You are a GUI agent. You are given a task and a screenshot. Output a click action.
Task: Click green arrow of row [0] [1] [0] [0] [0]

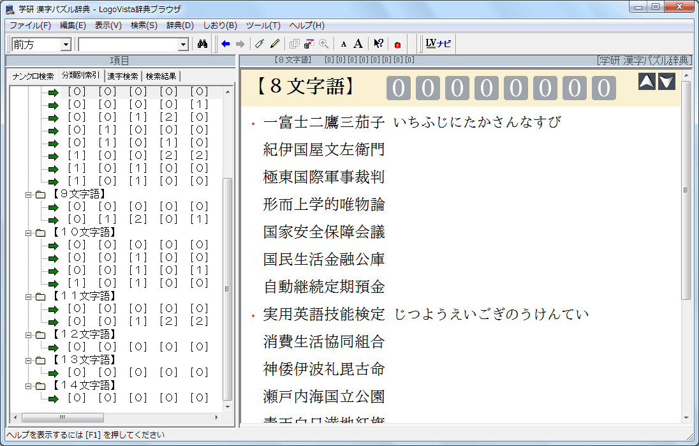(x=54, y=131)
